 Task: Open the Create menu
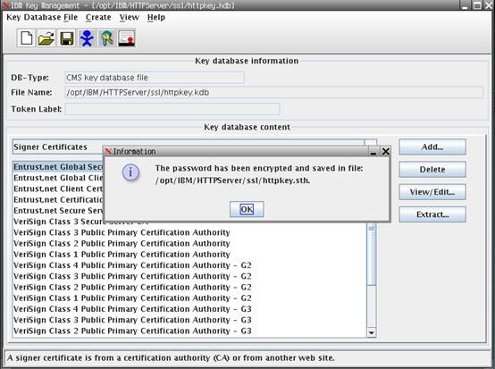[x=98, y=17]
